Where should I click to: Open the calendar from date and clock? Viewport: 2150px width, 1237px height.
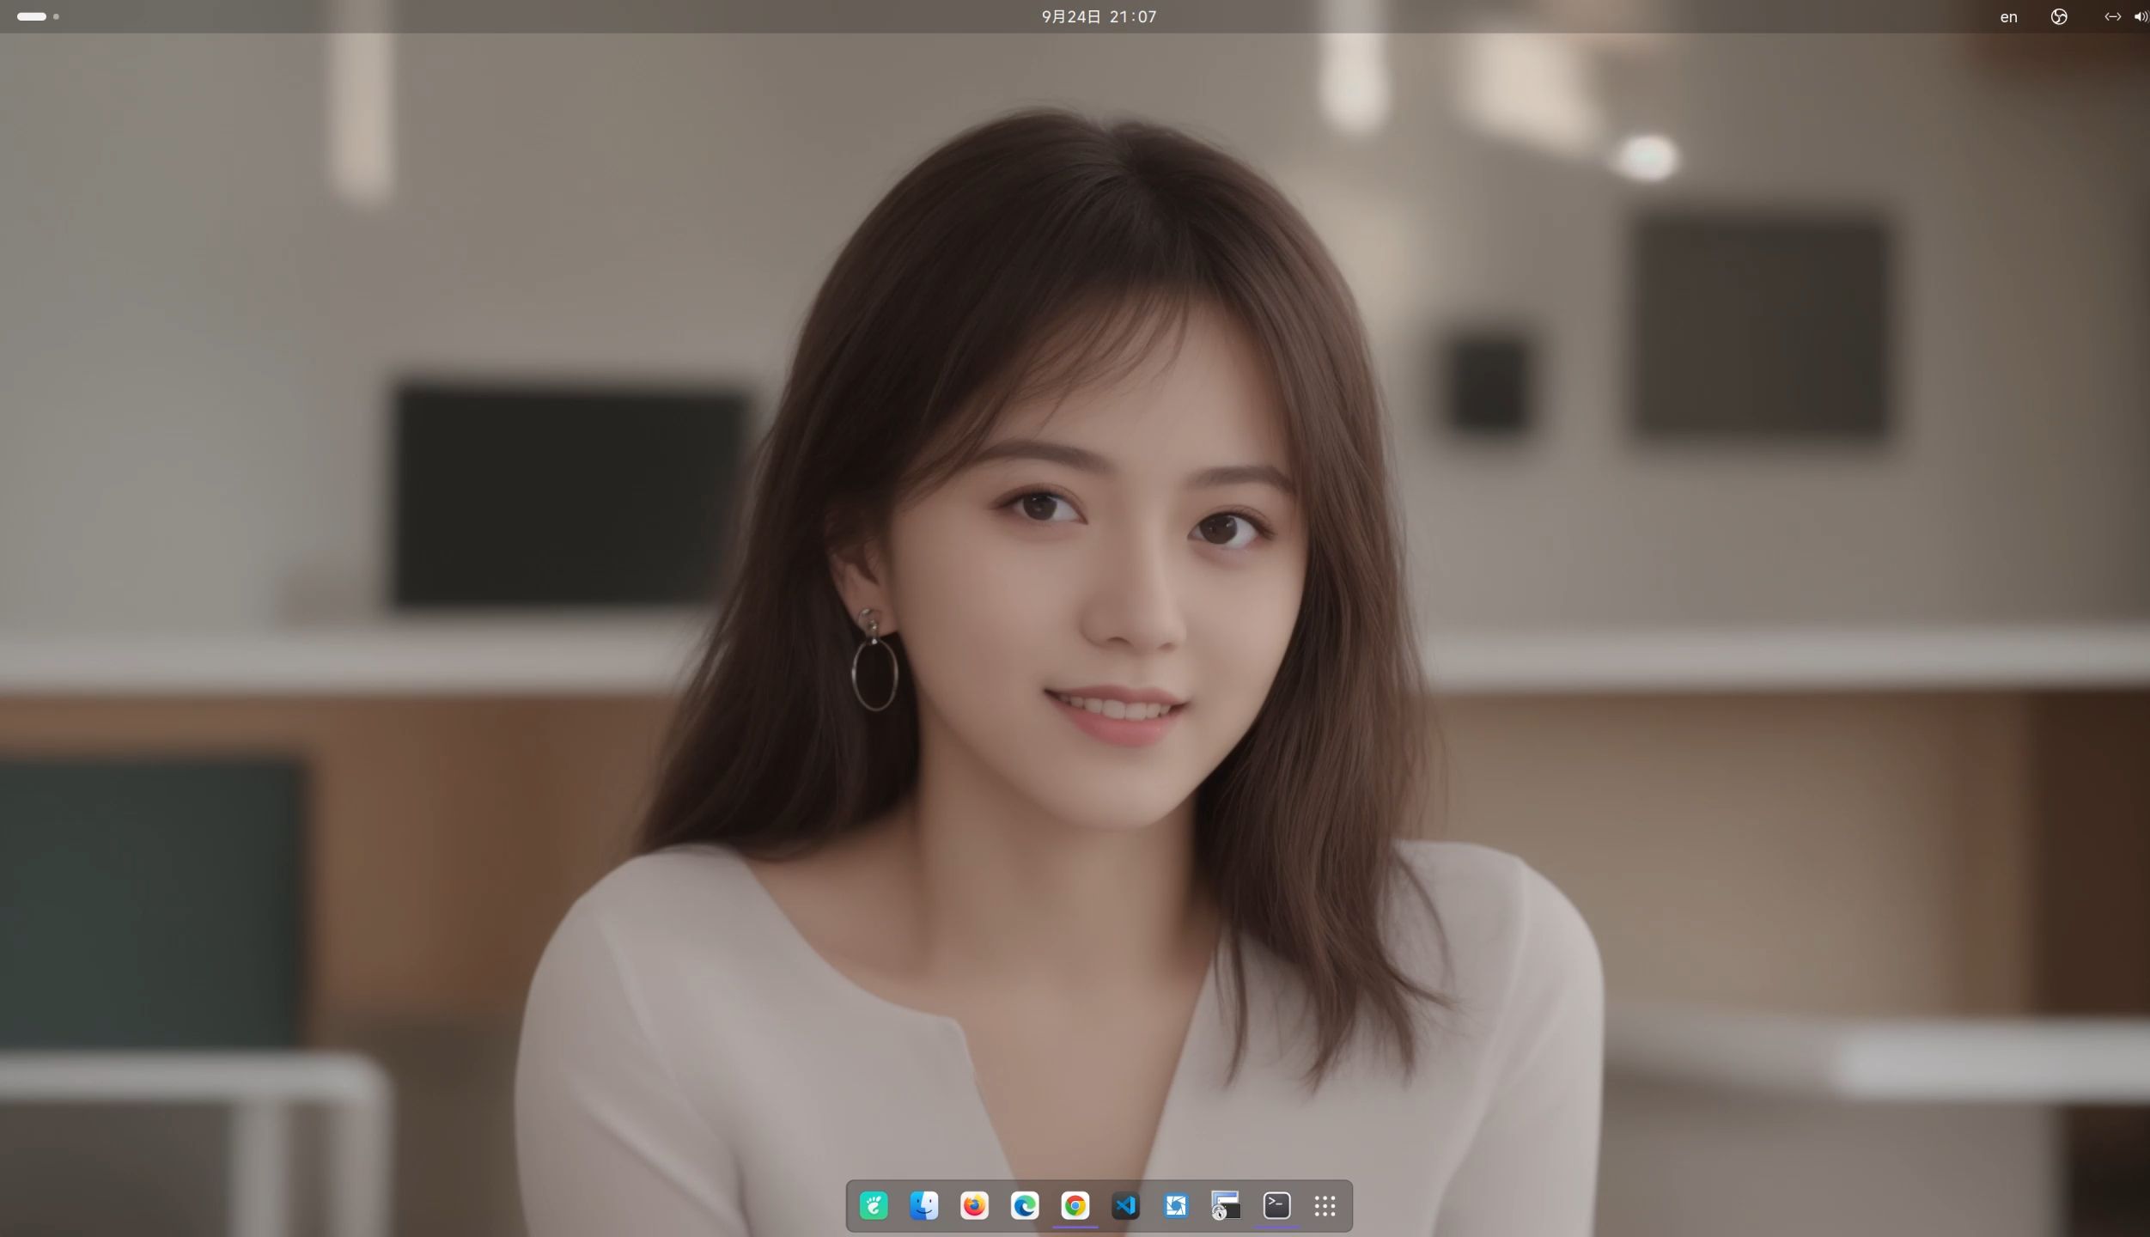(x=1099, y=16)
